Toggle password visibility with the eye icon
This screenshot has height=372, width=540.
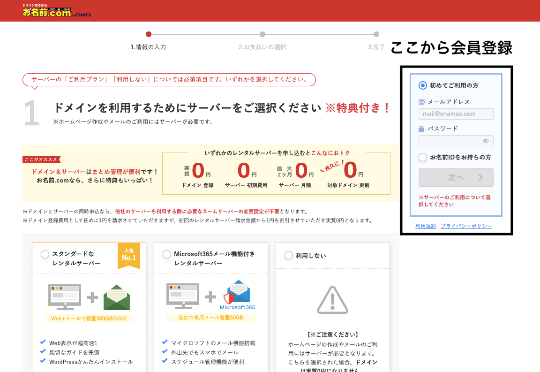point(486,141)
